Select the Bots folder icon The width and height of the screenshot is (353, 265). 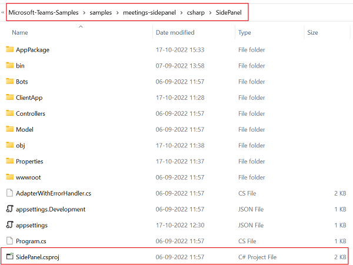pyautogui.click(x=9, y=81)
